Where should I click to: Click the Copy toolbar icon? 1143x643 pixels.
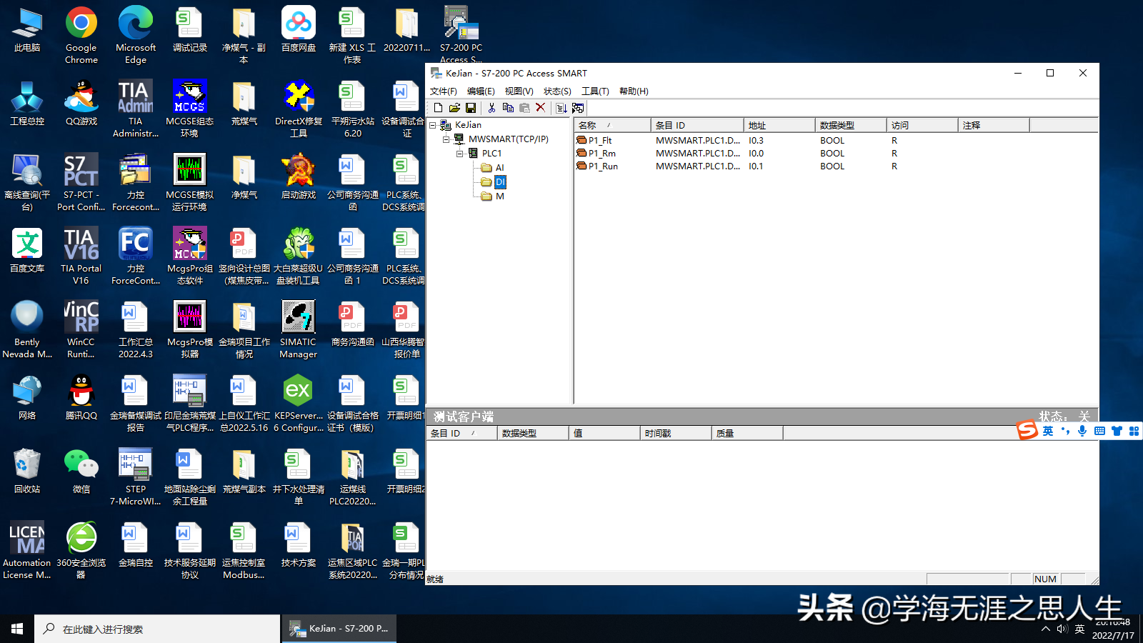[508, 108]
